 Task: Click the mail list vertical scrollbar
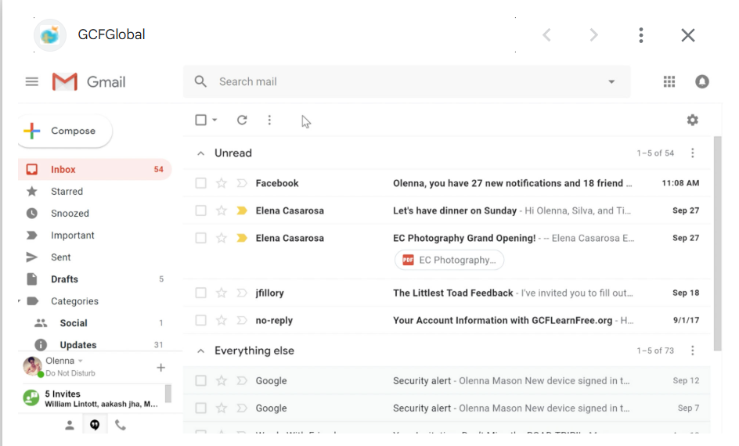(x=717, y=243)
